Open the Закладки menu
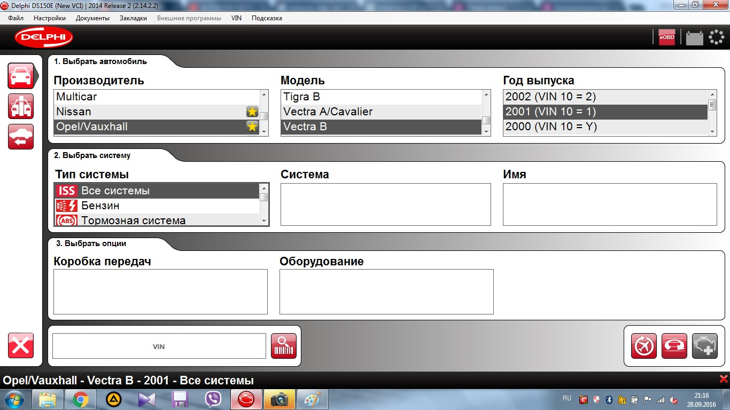Screen dimensions: 730x410 (133, 18)
